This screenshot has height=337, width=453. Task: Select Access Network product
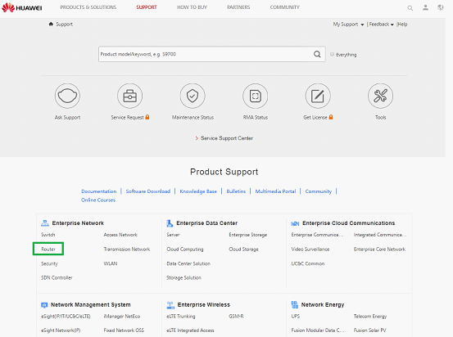click(x=120, y=235)
